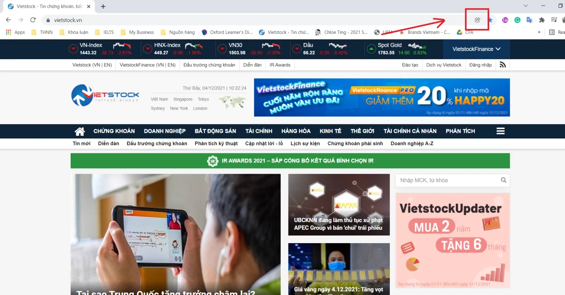This screenshot has width=565, height=295.
Task: Click the IR Awards top link
Action: tap(280, 65)
